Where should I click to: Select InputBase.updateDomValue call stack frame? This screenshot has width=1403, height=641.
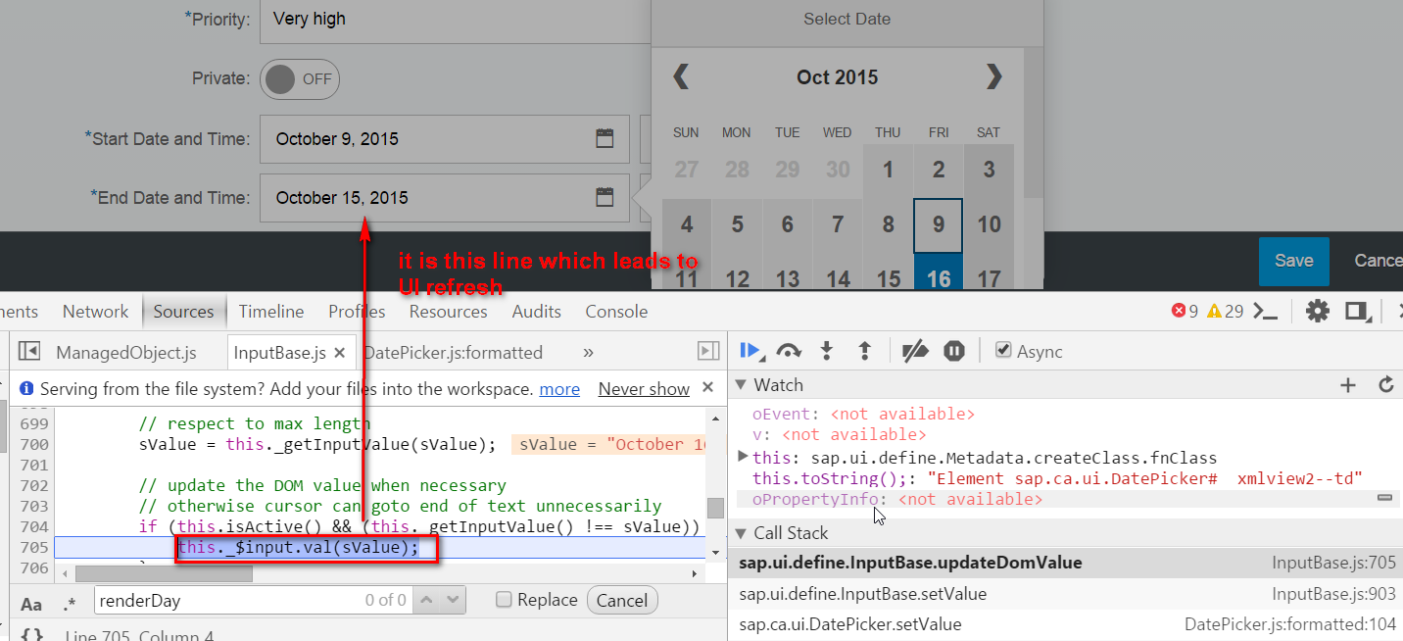[1068, 563]
